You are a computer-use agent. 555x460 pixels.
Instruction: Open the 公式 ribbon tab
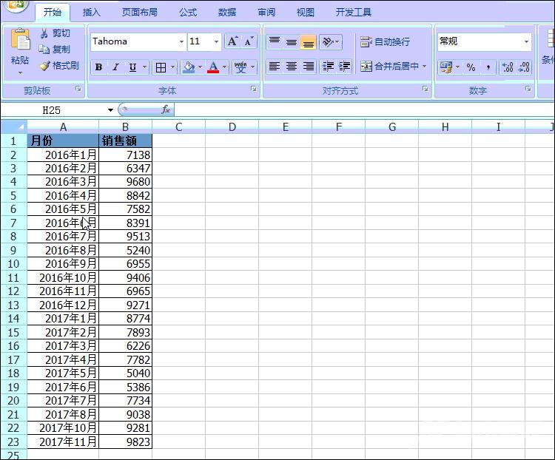tap(188, 13)
